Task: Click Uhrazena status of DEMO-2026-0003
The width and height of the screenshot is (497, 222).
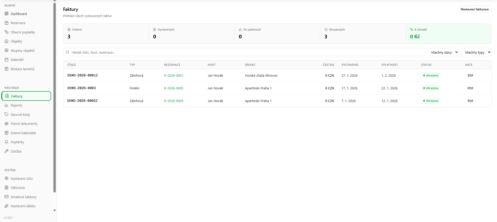Action: (x=430, y=88)
